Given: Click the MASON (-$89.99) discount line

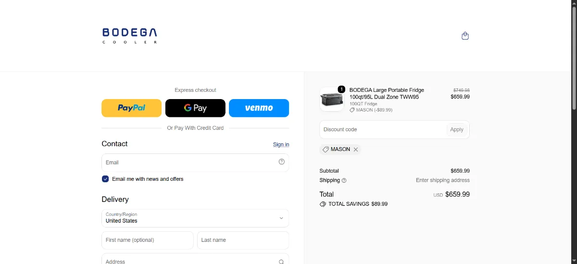Looking at the screenshot, I should click(x=371, y=110).
